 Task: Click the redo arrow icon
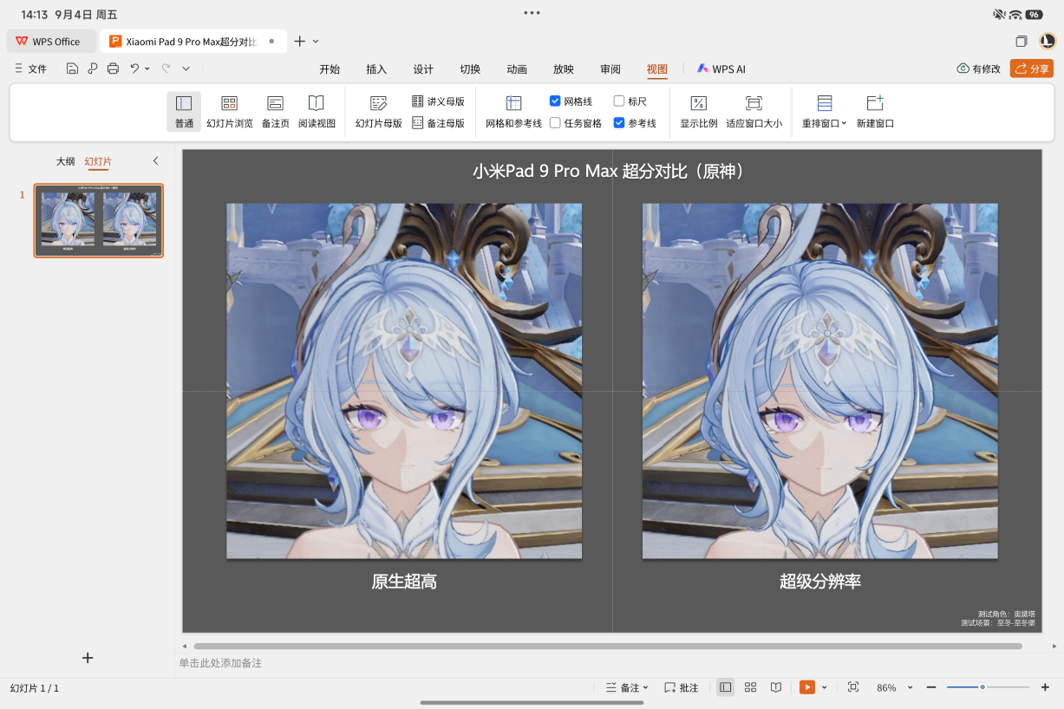point(166,68)
